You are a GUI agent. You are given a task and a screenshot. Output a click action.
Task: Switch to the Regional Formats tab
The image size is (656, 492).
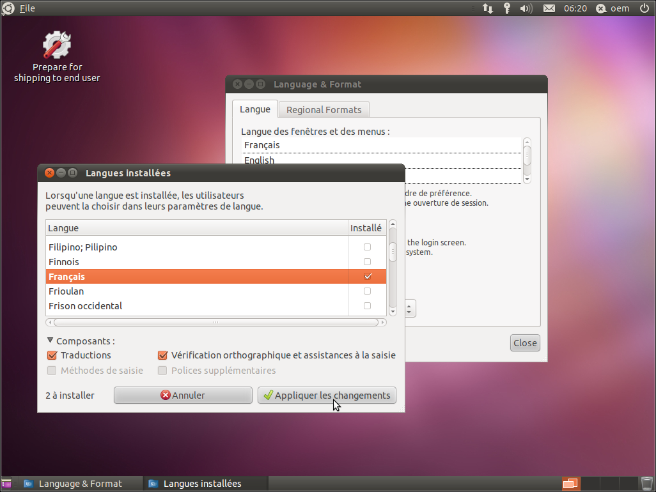[324, 110]
